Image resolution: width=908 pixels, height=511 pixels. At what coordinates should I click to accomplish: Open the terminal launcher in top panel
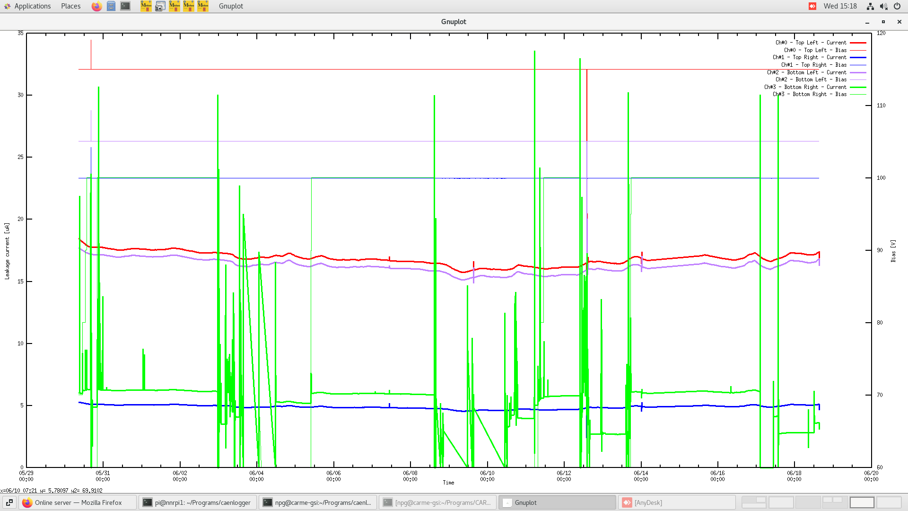tap(125, 6)
